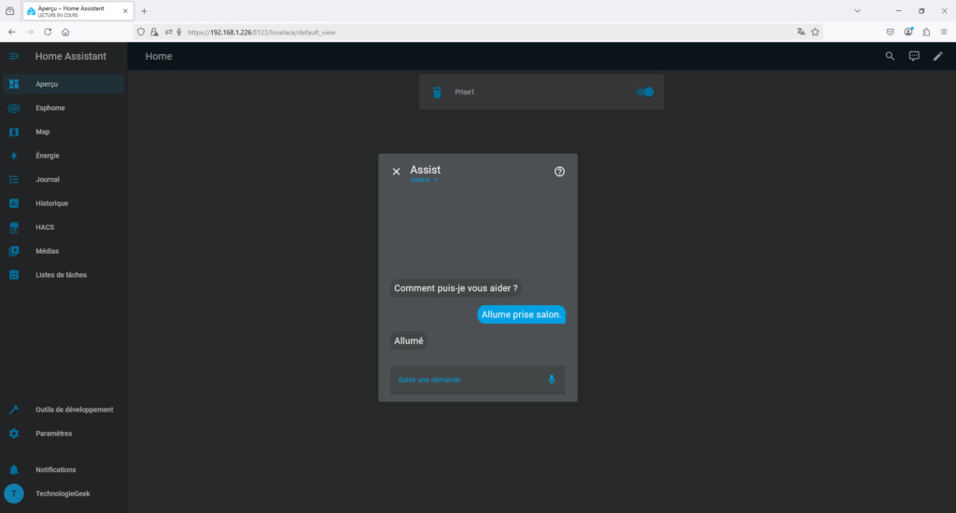Expand the Ollama assistant pipeline dropdown

coord(424,180)
